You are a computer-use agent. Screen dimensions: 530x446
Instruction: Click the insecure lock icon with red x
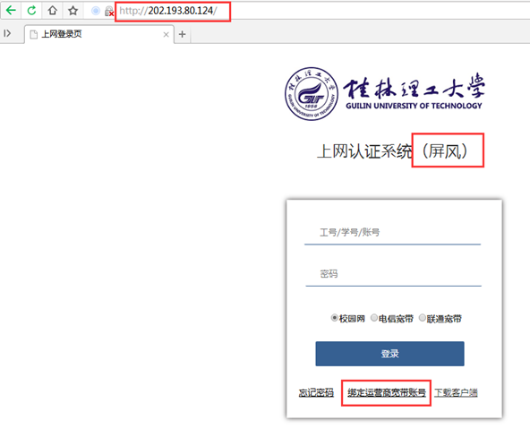109,12
